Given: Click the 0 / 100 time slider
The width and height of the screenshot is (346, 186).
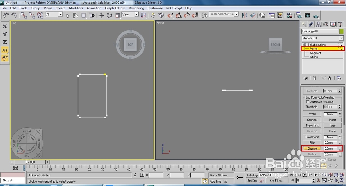Looking at the screenshot, I should [x=30, y=162].
